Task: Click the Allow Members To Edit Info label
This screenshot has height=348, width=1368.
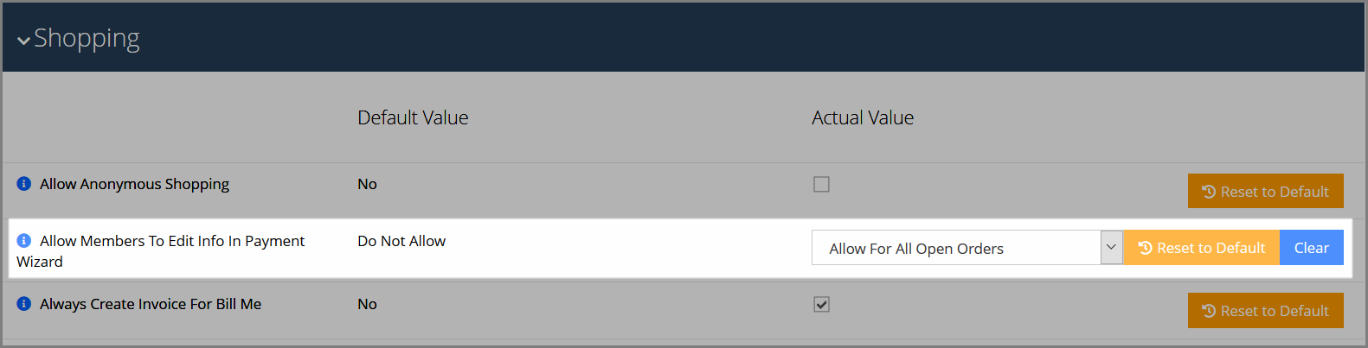Action: 161,251
